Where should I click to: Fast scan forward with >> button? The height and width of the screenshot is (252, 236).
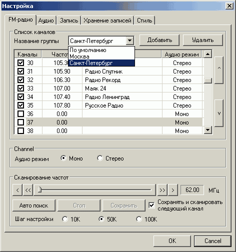click(x=162, y=190)
